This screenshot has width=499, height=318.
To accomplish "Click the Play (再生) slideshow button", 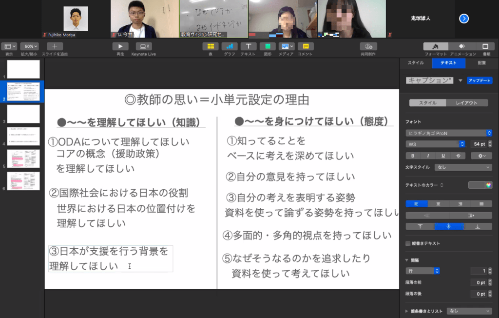I will click(120, 46).
